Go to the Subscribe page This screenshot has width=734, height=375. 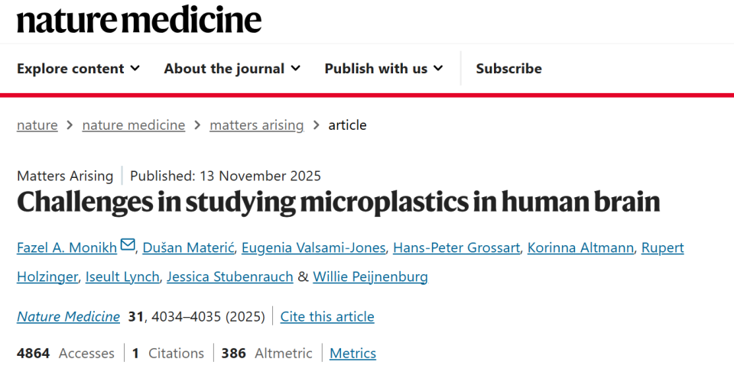[x=508, y=69]
